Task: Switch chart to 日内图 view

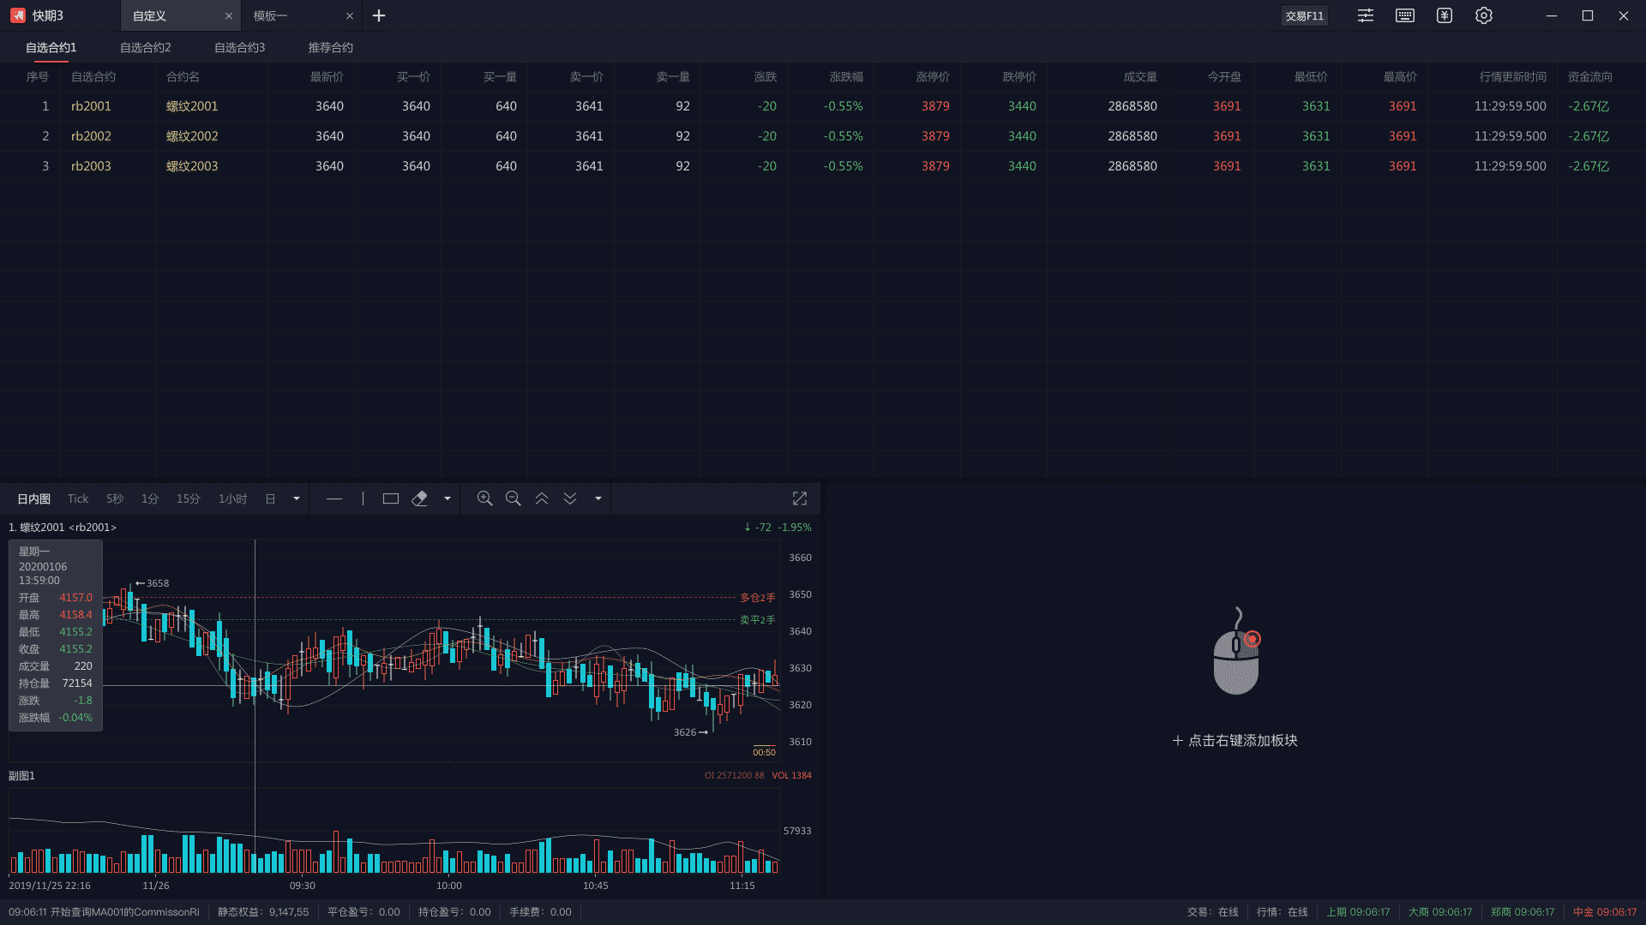Action: (x=34, y=498)
